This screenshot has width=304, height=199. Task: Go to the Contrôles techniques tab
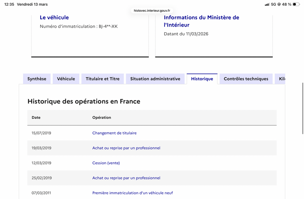point(246,79)
